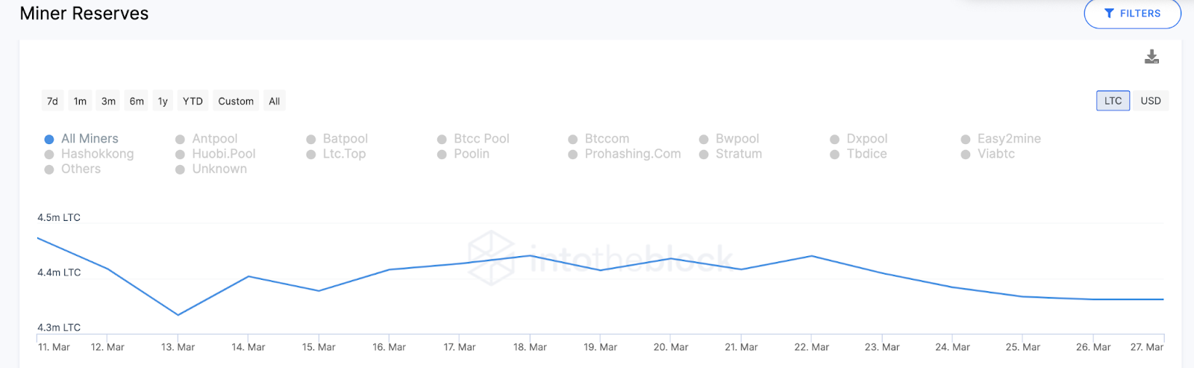The width and height of the screenshot is (1194, 368).
Task: Switch chart units to LTC
Action: pos(1113,101)
